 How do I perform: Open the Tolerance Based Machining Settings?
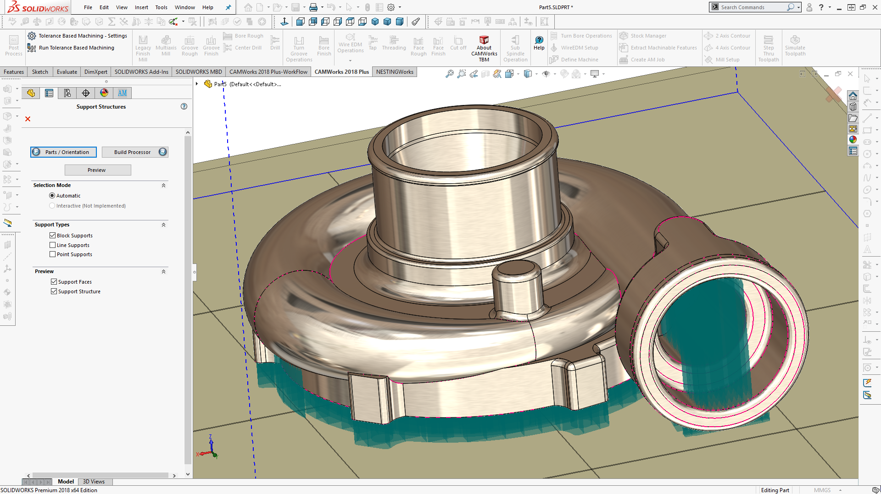(x=77, y=36)
